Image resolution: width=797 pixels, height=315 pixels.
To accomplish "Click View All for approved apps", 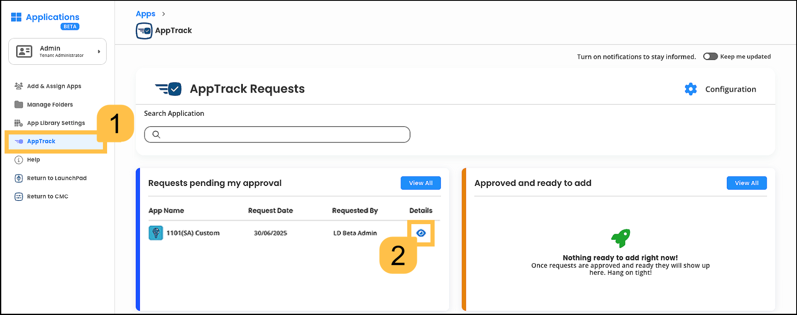I will pyautogui.click(x=746, y=183).
